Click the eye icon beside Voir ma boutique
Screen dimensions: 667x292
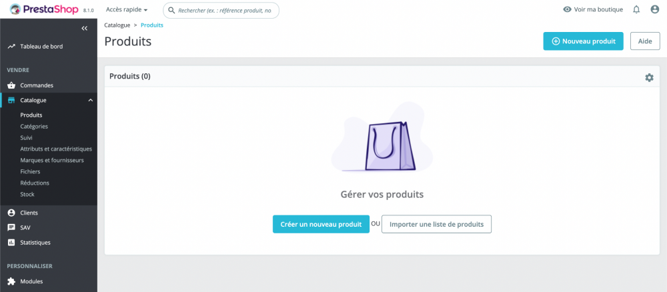(567, 9)
